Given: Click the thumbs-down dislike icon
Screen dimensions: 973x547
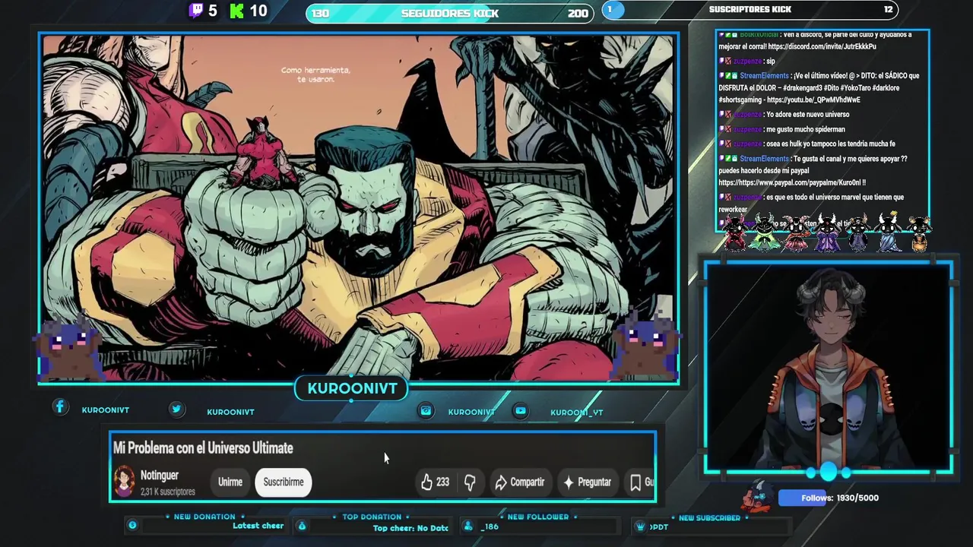Looking at the screenshot, I should (x=470, y=482).
